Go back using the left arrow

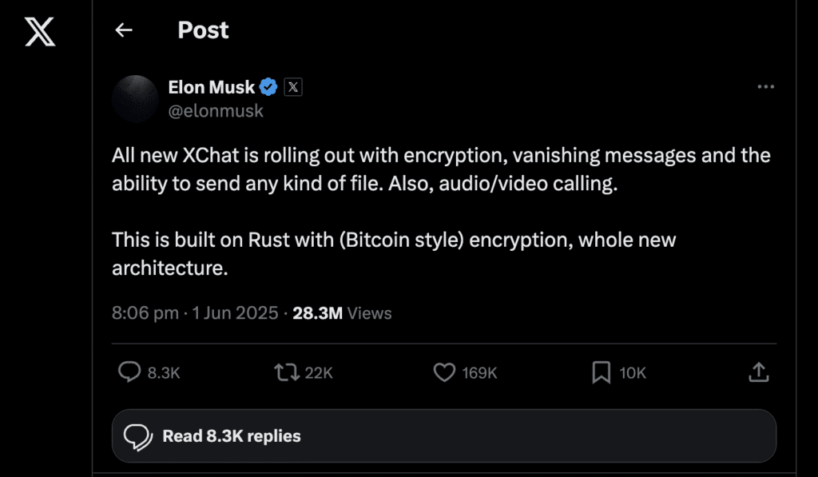coord(123,30)
